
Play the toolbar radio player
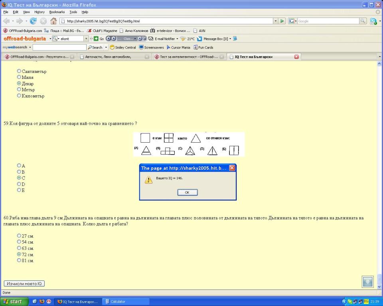pyautogui.click(x=114, y=39)
